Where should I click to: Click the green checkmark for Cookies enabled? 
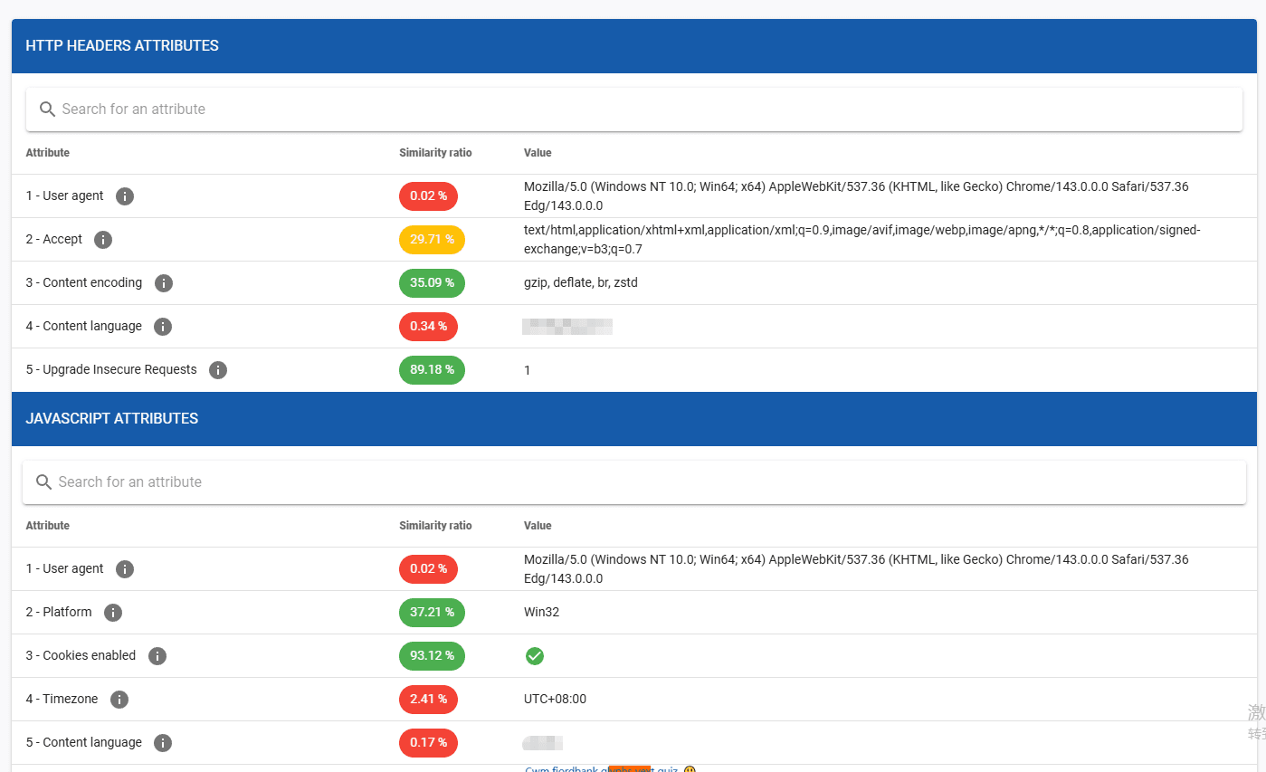coord(535,656)
